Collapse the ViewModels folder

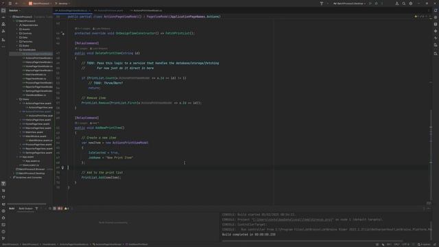point(17,50)
